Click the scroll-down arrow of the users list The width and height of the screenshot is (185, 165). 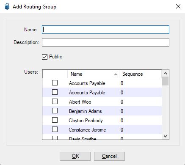(x=165, y=136)
